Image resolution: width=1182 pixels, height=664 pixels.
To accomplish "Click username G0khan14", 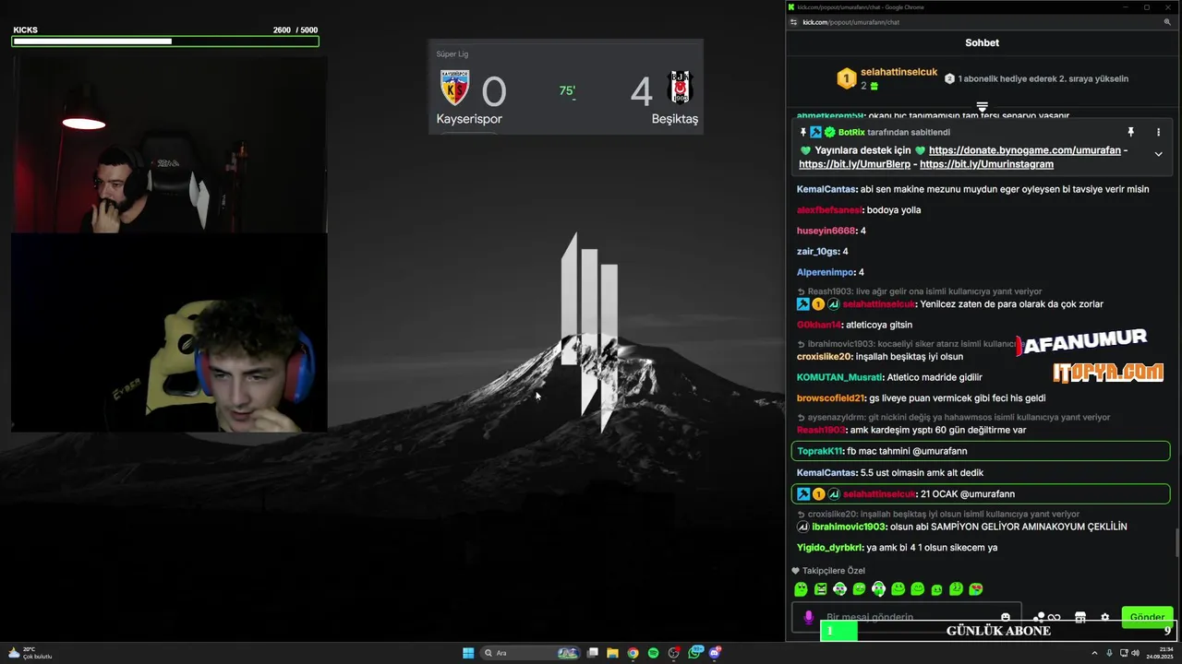I will tap(819, 325).
